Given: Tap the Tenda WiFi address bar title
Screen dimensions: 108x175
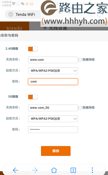Looking at the screenshot, I should click(x=25, y=15).
